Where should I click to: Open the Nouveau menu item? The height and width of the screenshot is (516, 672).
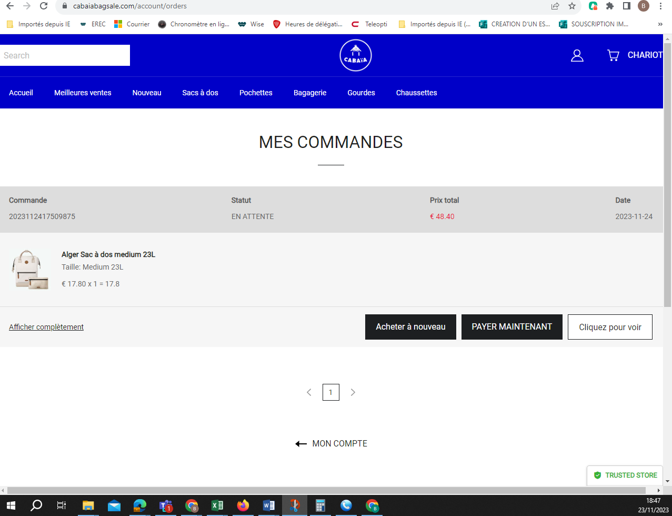pyautogui.click(x=147, y=93)
